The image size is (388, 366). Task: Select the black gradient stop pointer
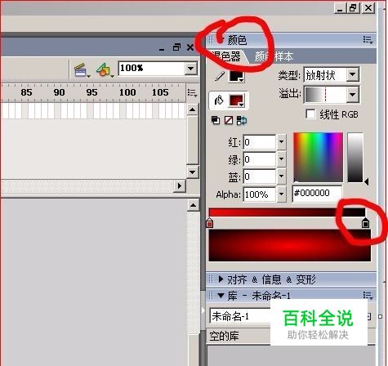[365, 223]
